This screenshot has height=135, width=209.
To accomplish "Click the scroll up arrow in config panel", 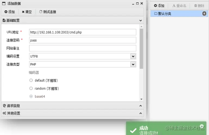I will 141,27.
